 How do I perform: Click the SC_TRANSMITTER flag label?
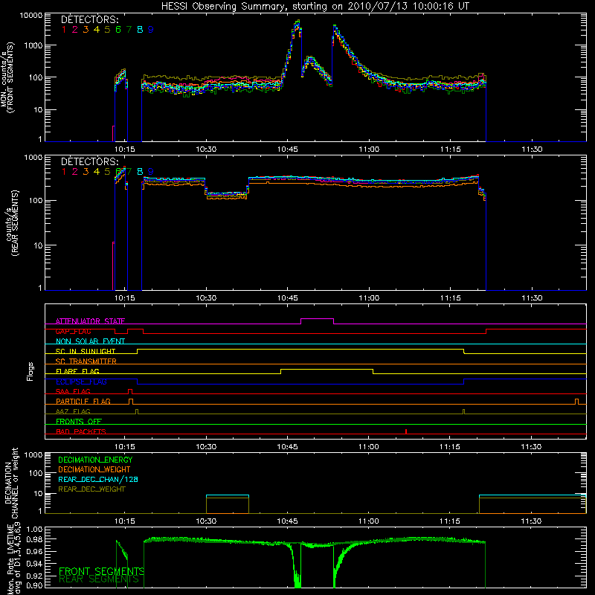86,361
